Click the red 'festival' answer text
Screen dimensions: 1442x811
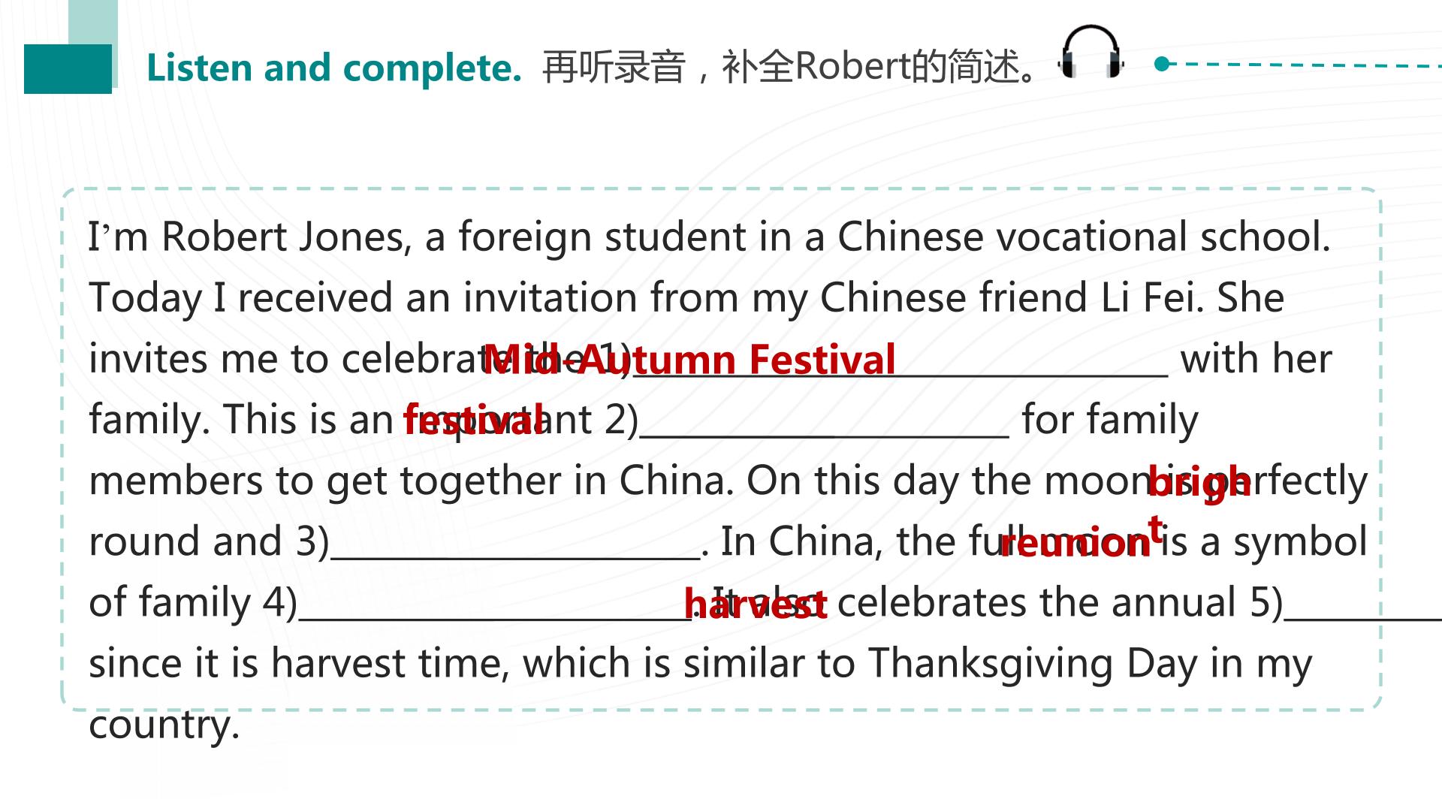[x=473, y=420]
